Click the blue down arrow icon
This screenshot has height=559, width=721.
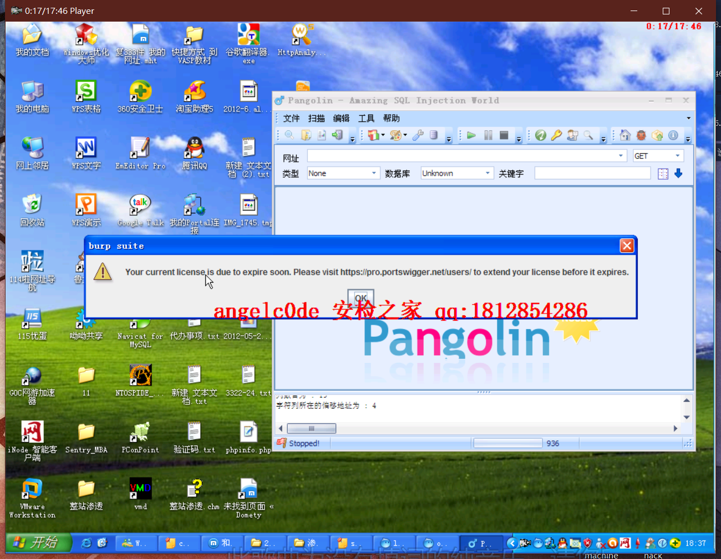(678, 173)
